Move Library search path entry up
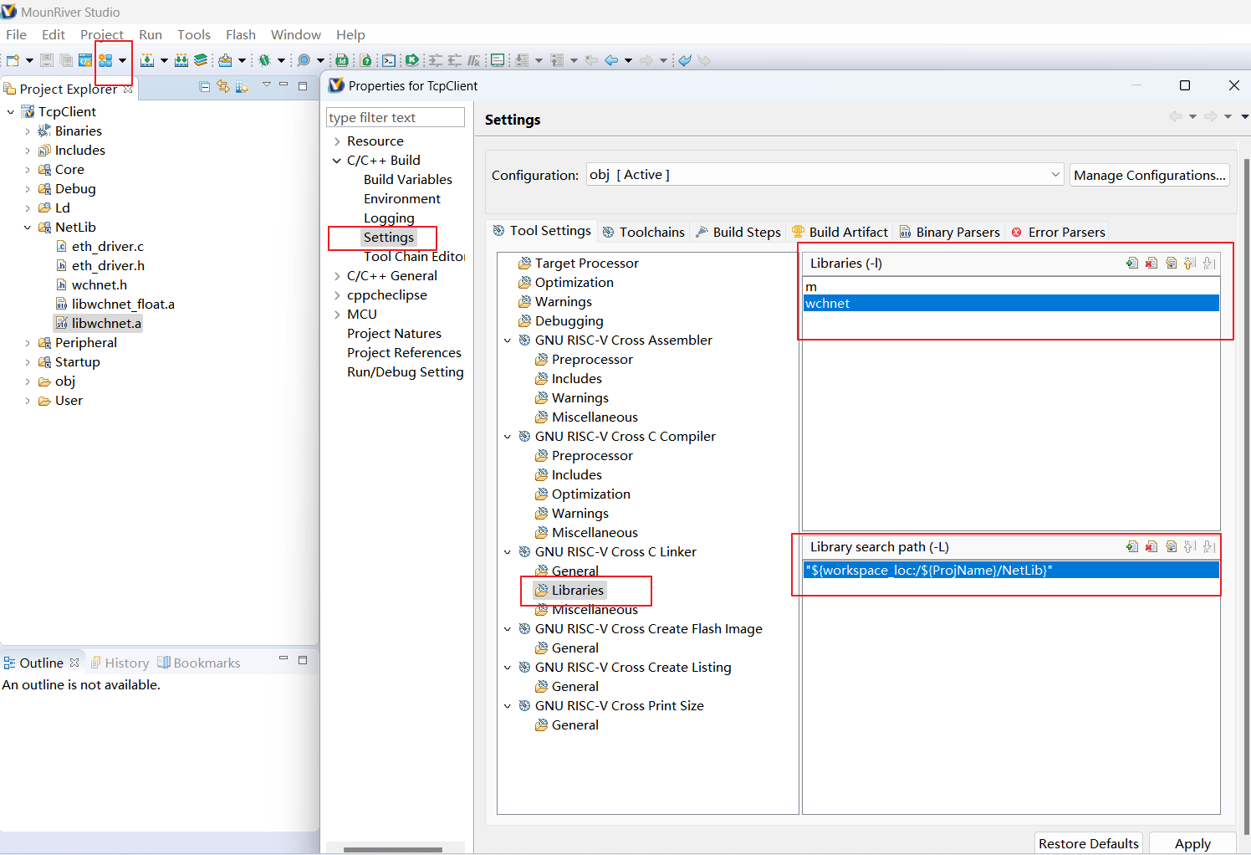Screen dimensions: 1251x855 (x=1190, y=546)
